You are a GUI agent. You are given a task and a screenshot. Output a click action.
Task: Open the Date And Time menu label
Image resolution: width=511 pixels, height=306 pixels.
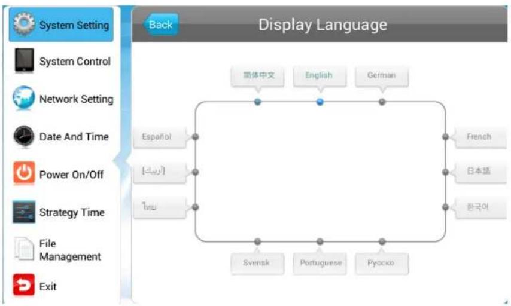[x=74, y=137]
